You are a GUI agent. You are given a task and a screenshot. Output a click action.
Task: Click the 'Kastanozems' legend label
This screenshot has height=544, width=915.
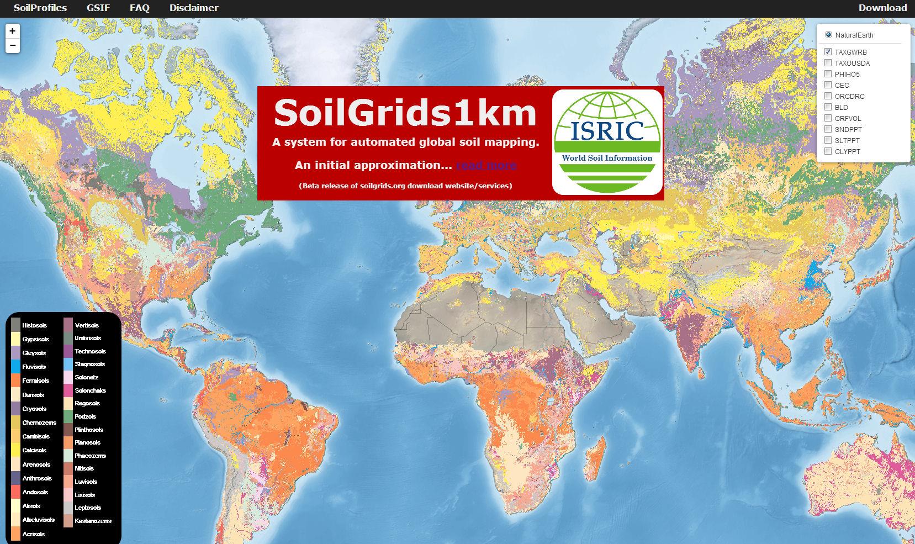[93, 521]
